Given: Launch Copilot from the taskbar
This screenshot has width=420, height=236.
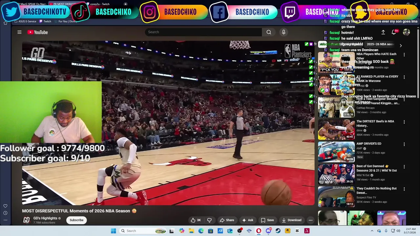Looking at the screenshot, I should 181,231.
